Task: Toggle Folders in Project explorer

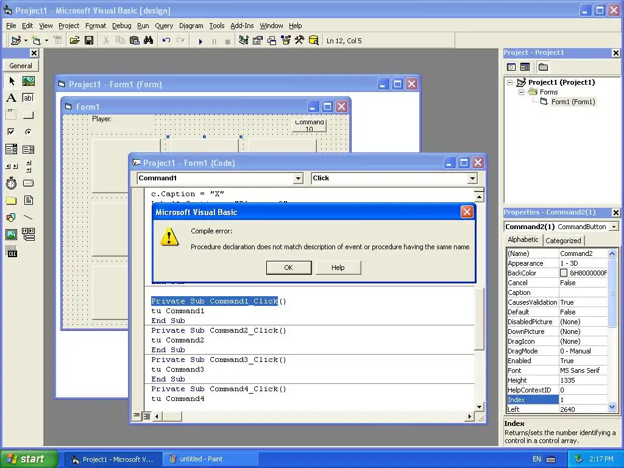Action: (543, 67)
